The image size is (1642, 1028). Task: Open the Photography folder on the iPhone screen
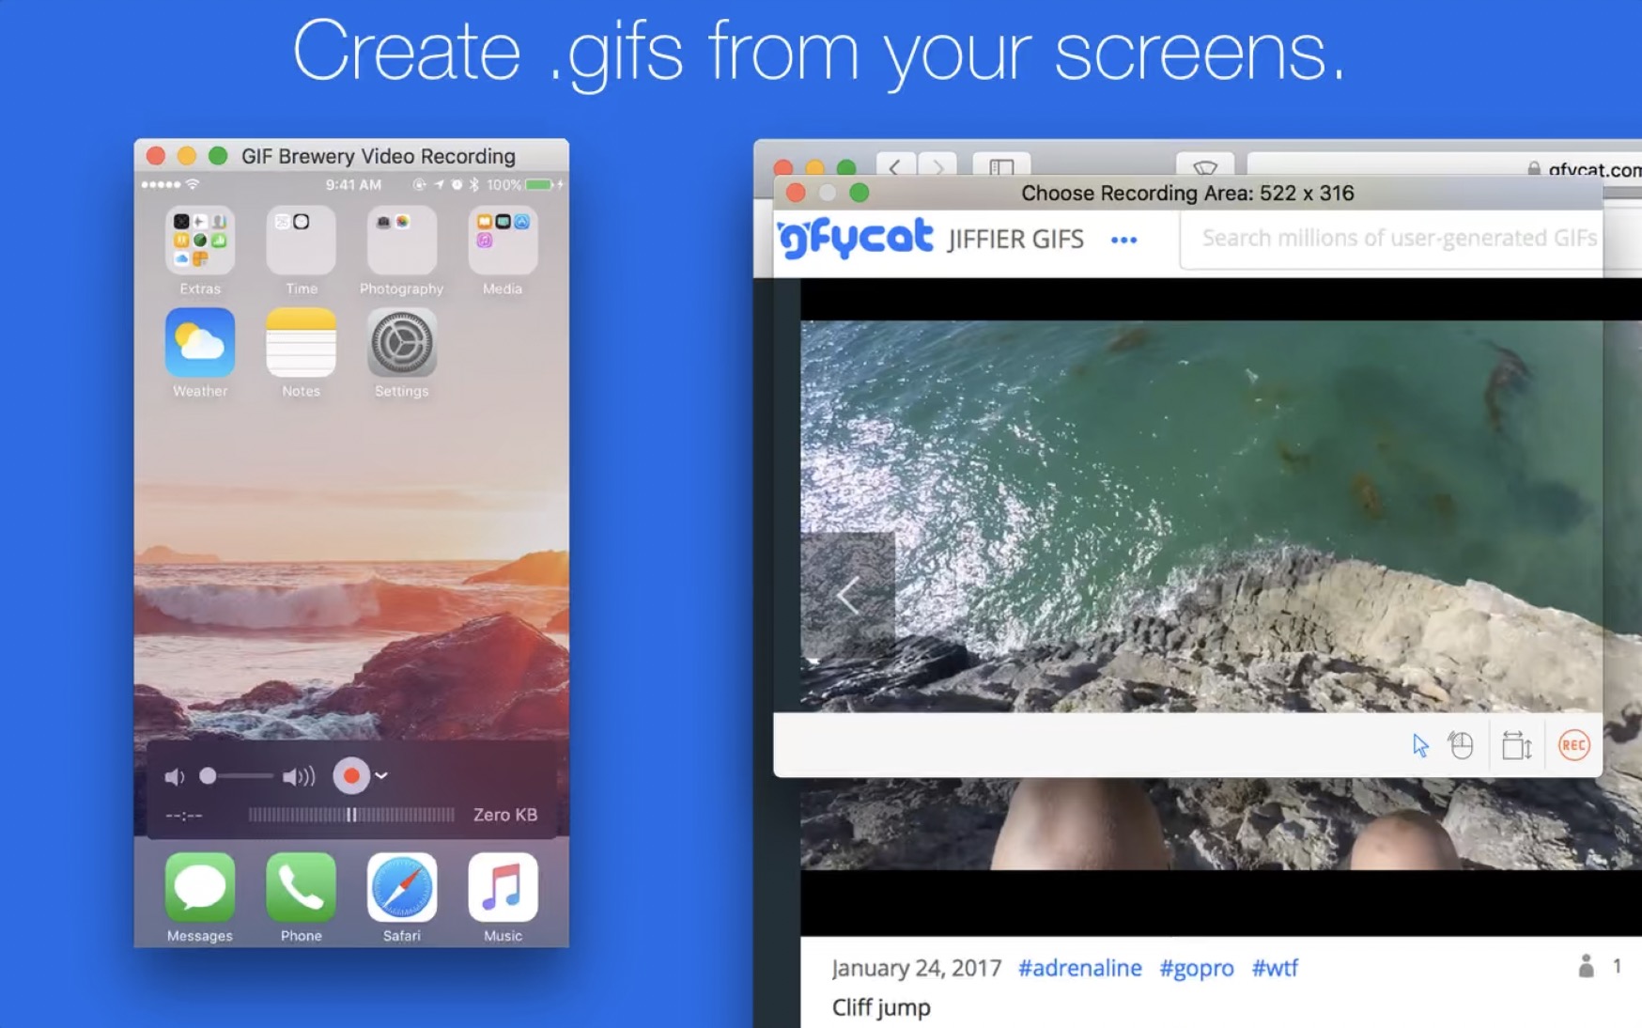point(401,241)
